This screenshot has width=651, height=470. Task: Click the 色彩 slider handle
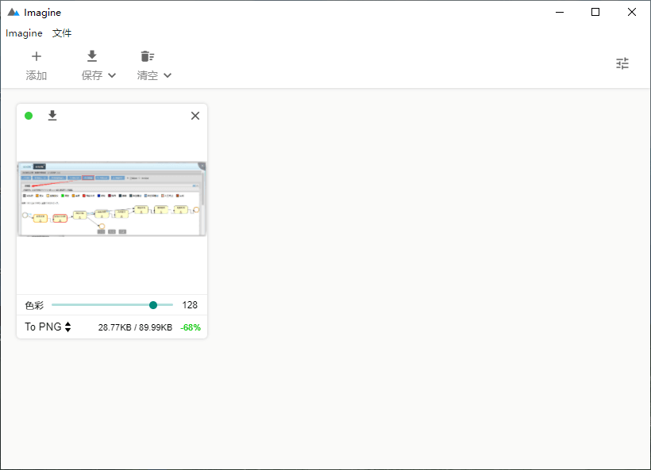click(153, 305)
